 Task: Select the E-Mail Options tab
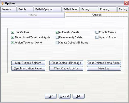[x=48, y=9]
